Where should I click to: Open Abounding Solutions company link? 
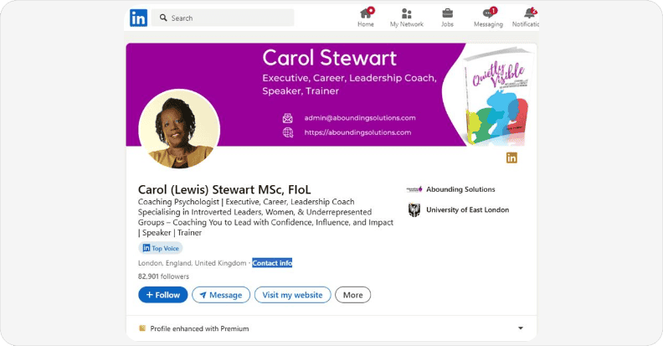pyautogui.click(x=460, y=189)
